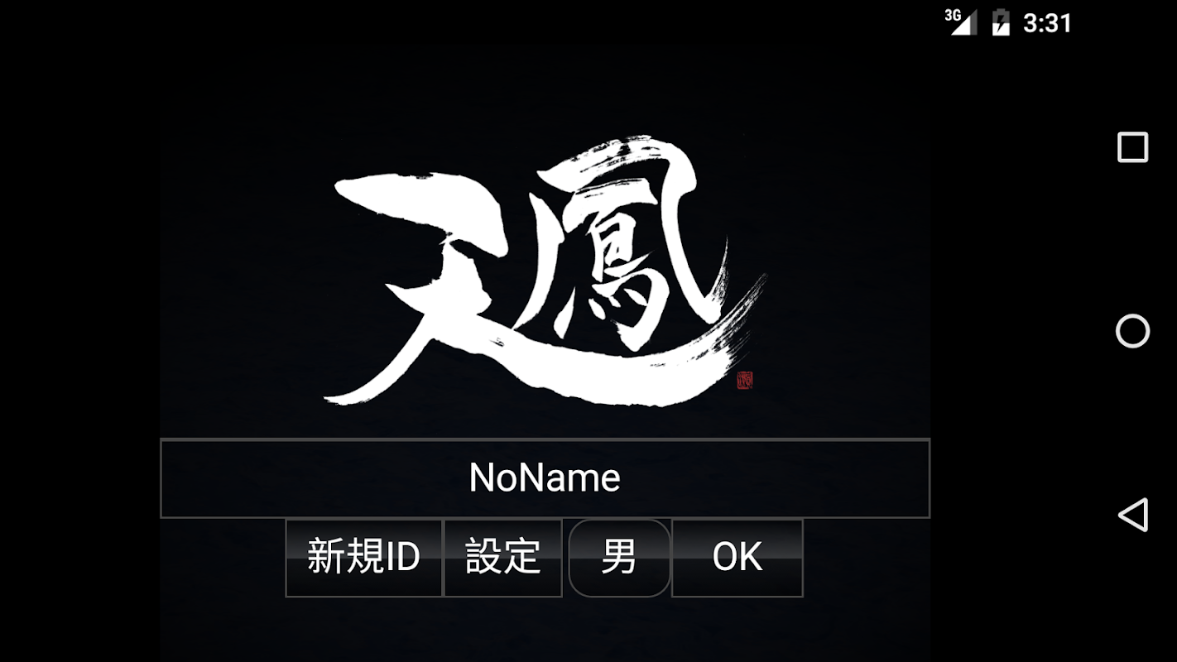
Task: Register a fresh account via 新規ID
Action: click(363, 558)
